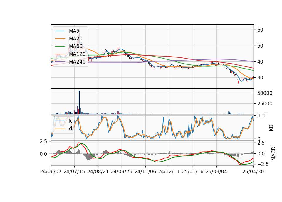Click the purple MA240 legend line sample

click(60, 62)
